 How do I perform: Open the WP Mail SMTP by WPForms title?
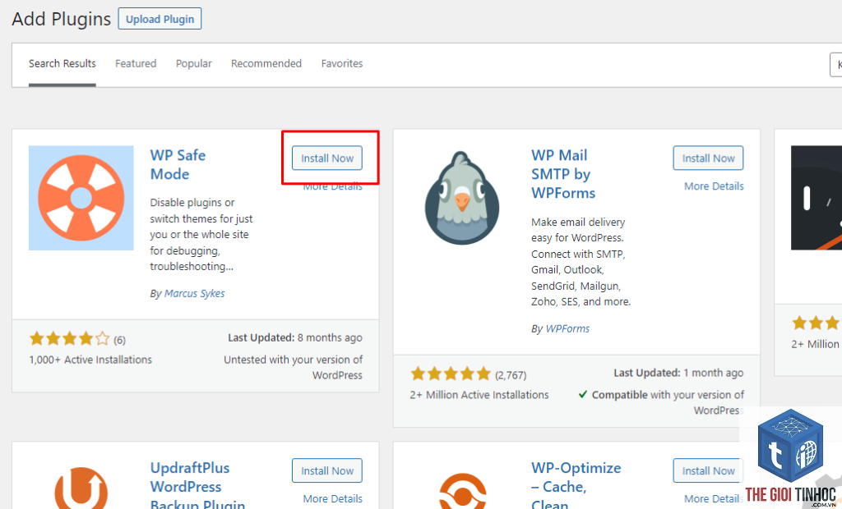[563, 174]
